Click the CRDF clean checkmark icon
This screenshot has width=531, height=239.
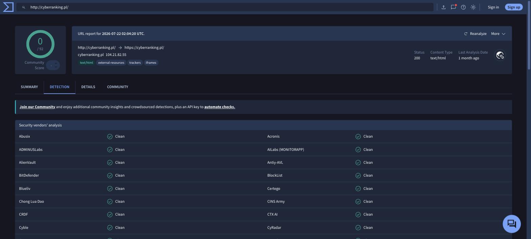[110, 215]
